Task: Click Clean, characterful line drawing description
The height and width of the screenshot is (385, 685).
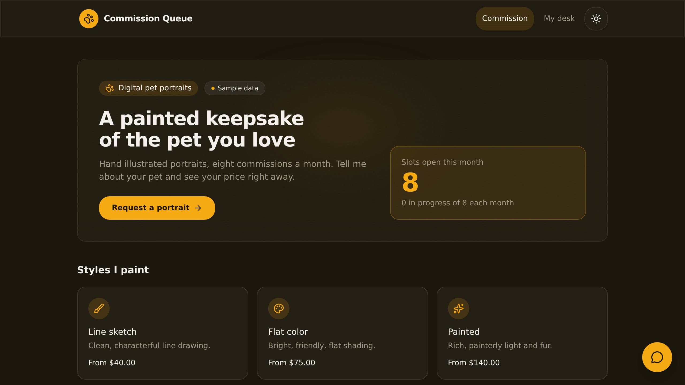Action: click(x=149, y=346)
